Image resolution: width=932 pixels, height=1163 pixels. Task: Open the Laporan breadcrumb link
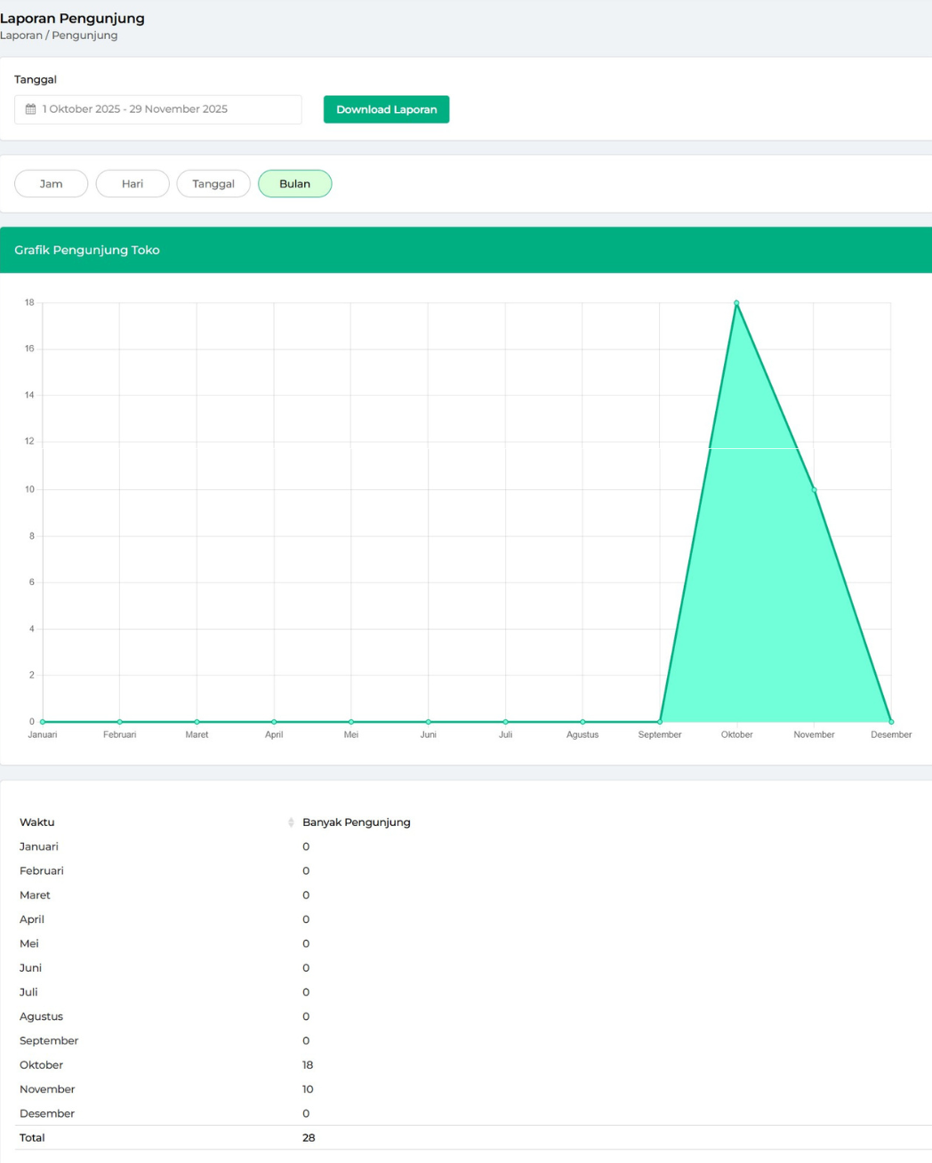(21, 36)
